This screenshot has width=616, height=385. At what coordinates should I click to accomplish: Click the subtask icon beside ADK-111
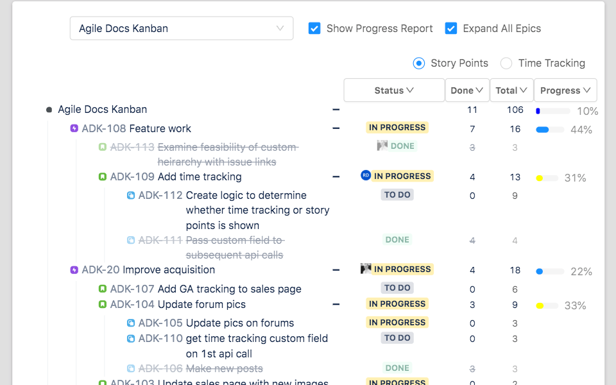(x=131, y=240)
